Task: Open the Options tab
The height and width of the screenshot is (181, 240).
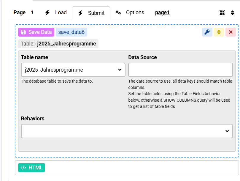Action: pyautogui.click(x=130, y=12)
